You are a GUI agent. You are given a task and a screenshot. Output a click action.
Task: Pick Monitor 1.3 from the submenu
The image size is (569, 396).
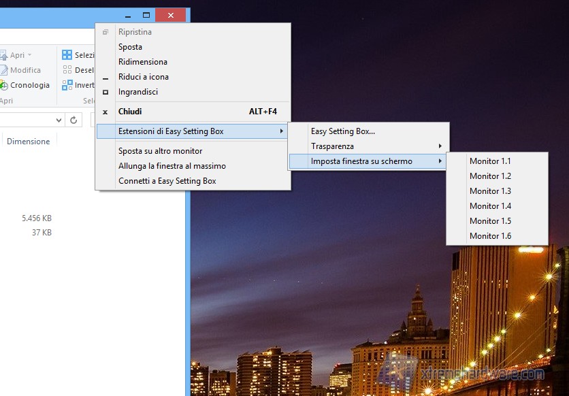490,191
